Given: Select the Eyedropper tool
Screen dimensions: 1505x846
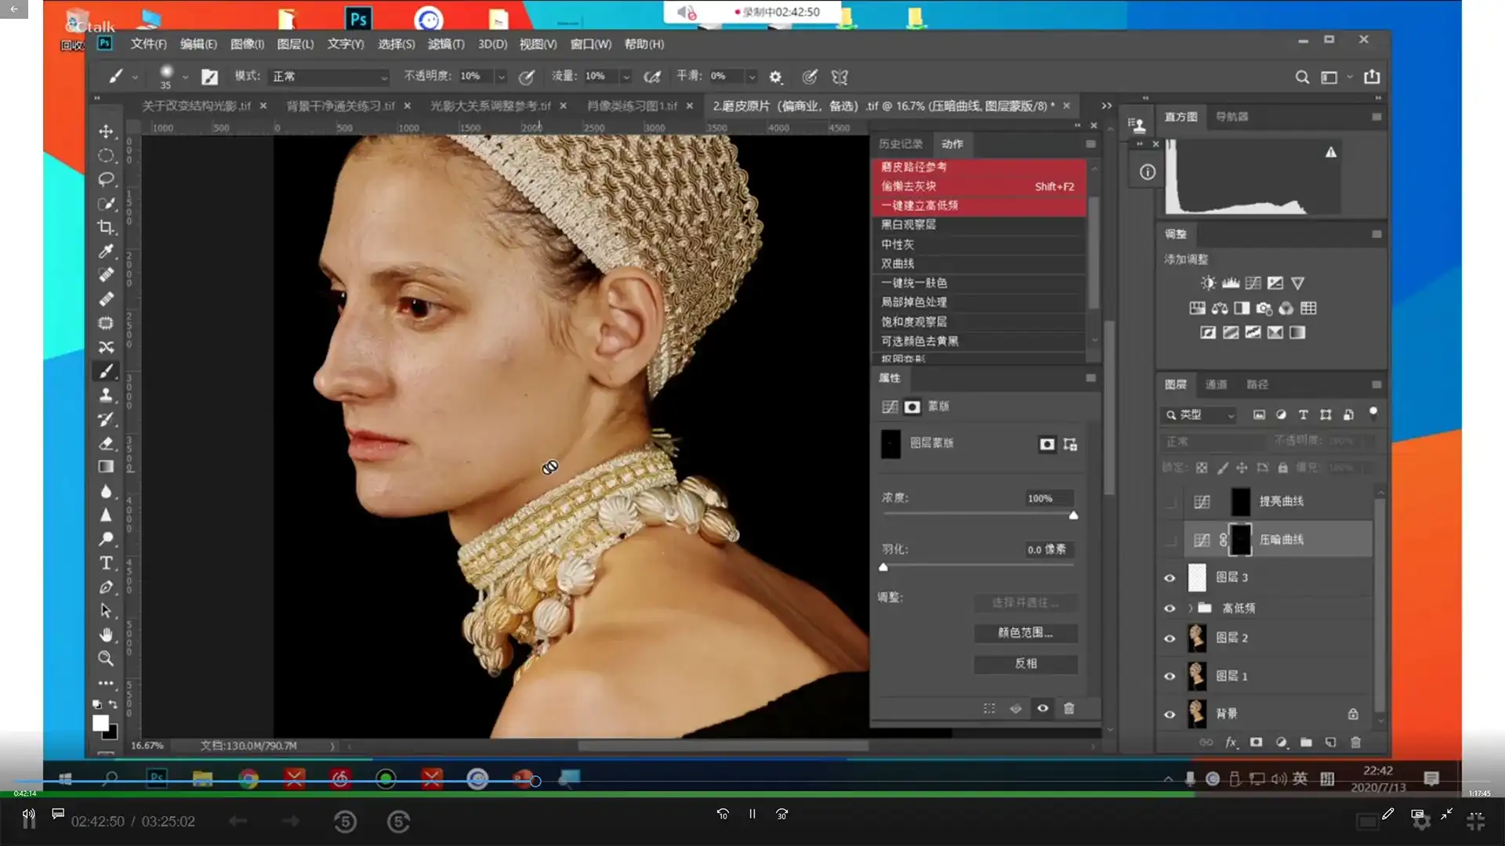Looking at the screenshot, I should 106,251.
